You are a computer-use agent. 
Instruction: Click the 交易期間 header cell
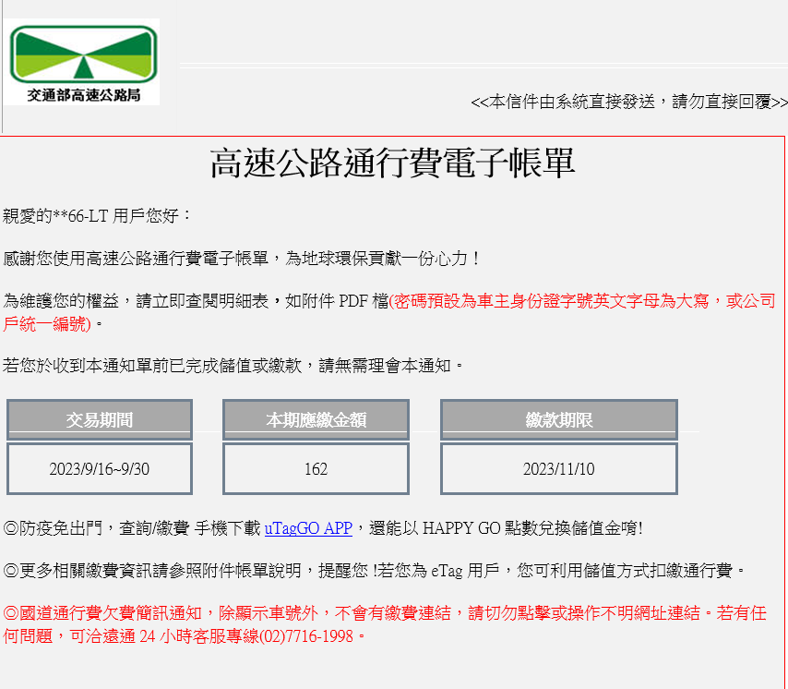coord(100,419)
